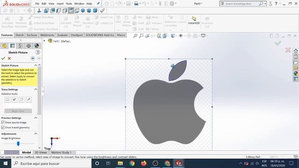Open the Print icon in title toolbar
This screenshot has height=168, width=299.
tap(136, 3)
